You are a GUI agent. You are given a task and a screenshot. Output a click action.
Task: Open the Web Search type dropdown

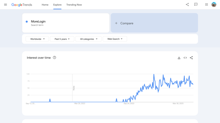coord(115,39)
